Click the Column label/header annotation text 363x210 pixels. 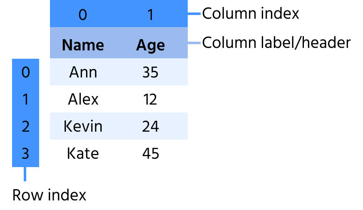[x=276, y=42]
